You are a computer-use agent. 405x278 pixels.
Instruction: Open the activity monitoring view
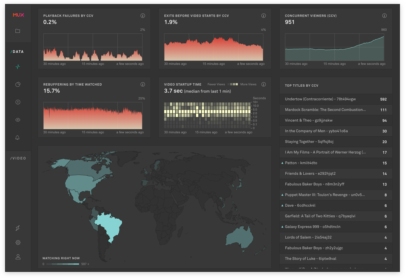pos(18,66)
